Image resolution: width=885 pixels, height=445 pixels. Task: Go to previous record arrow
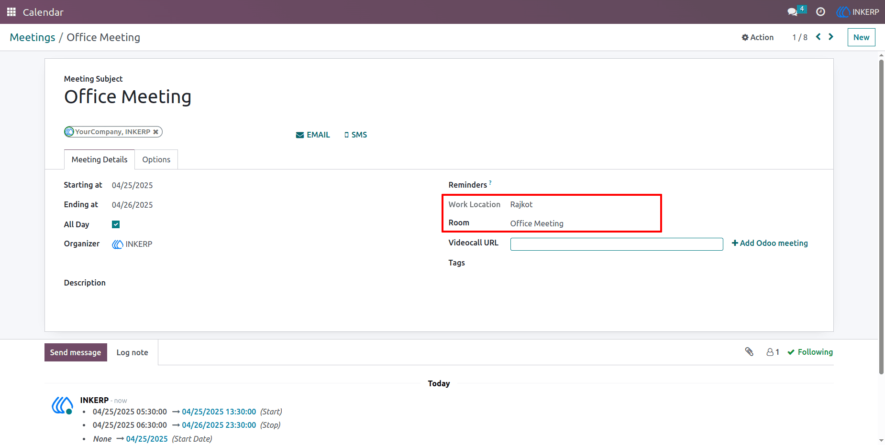tap(819, 37)
